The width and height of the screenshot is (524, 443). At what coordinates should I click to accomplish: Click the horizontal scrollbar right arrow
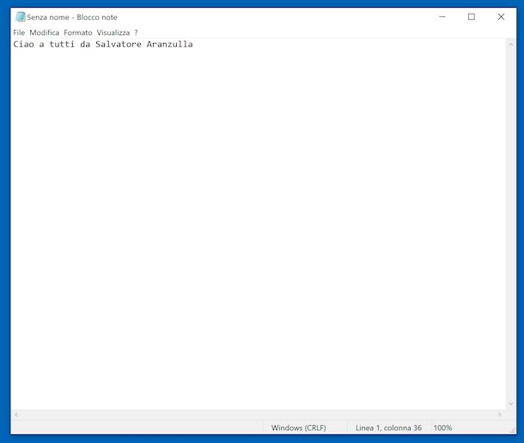tap(500, 415)
